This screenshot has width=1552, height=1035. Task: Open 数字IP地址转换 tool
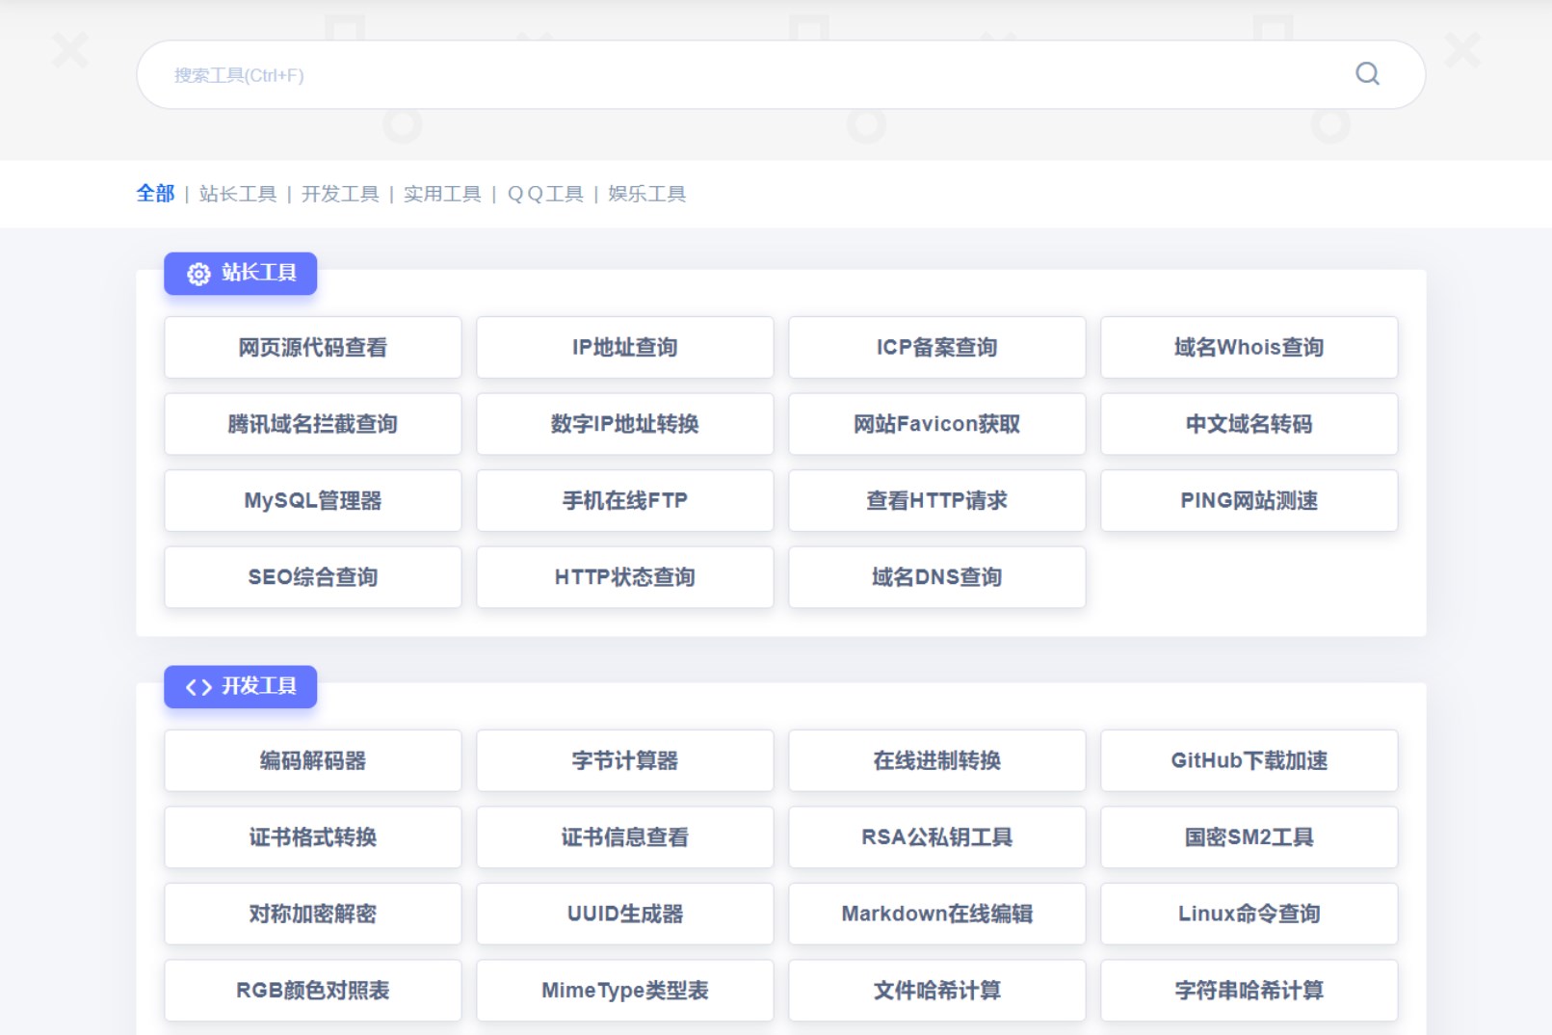coord(625,424)
